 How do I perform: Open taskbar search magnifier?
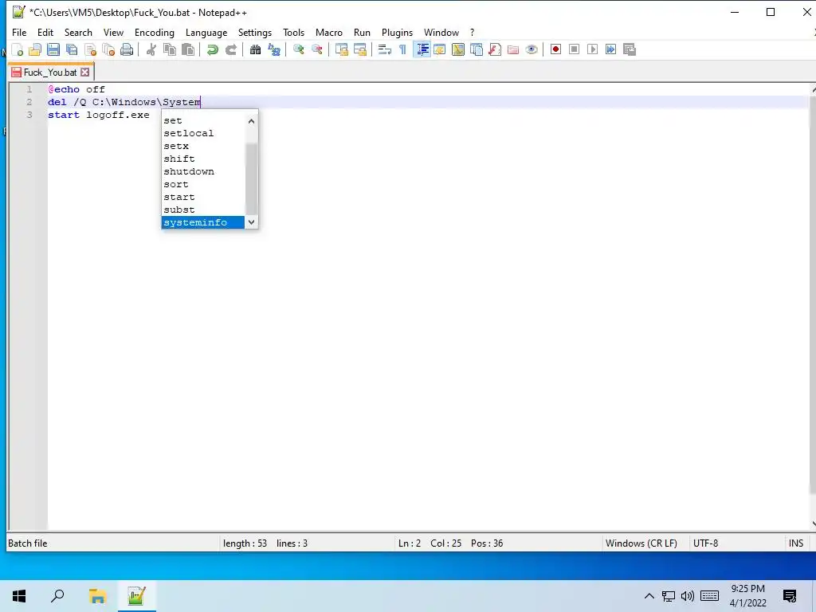[x=57, y=596]
